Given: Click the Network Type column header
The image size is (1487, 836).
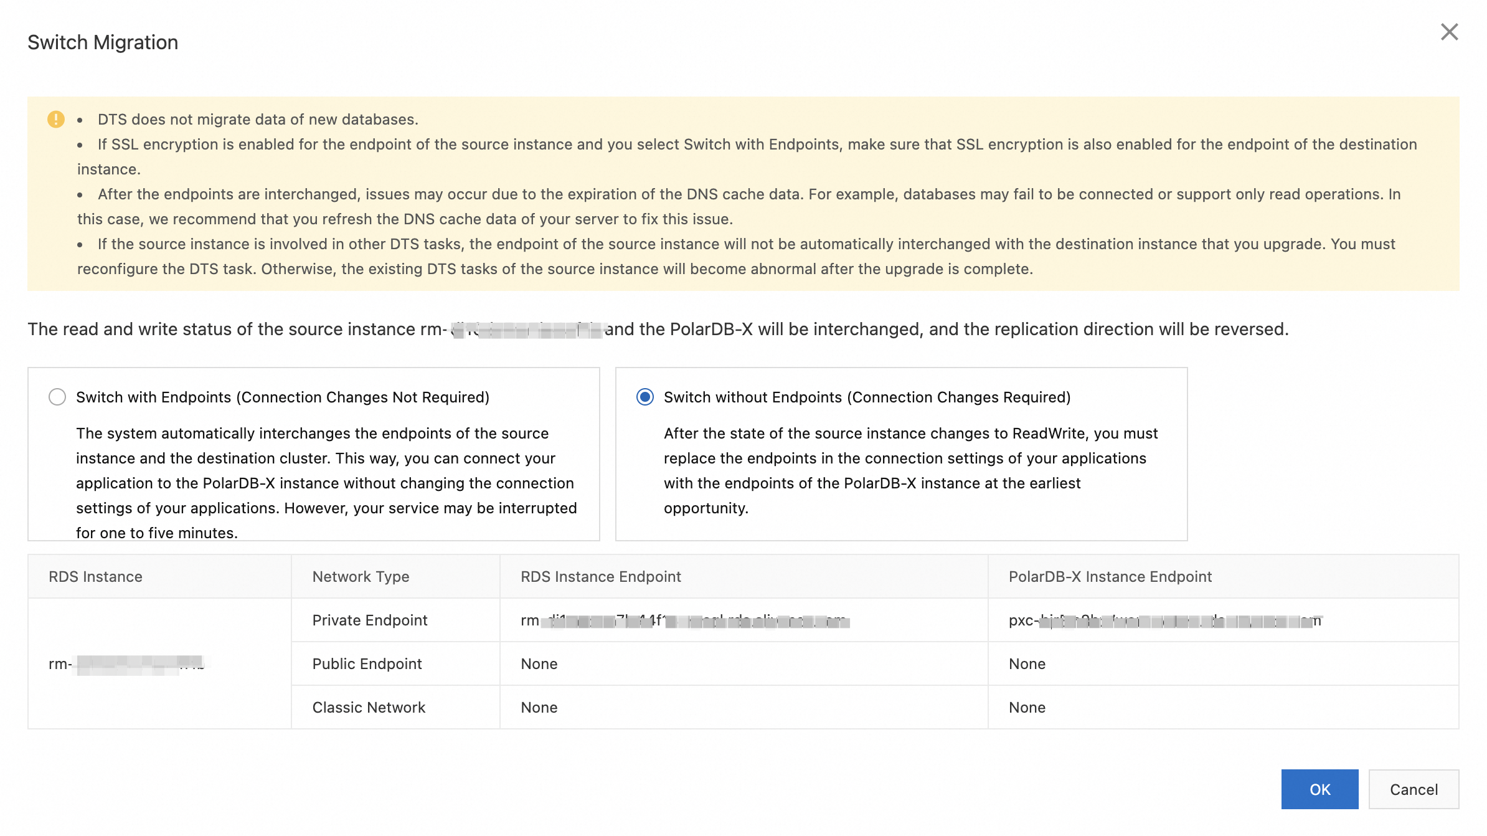Looking at the screenshot, I should click(361, 577).
